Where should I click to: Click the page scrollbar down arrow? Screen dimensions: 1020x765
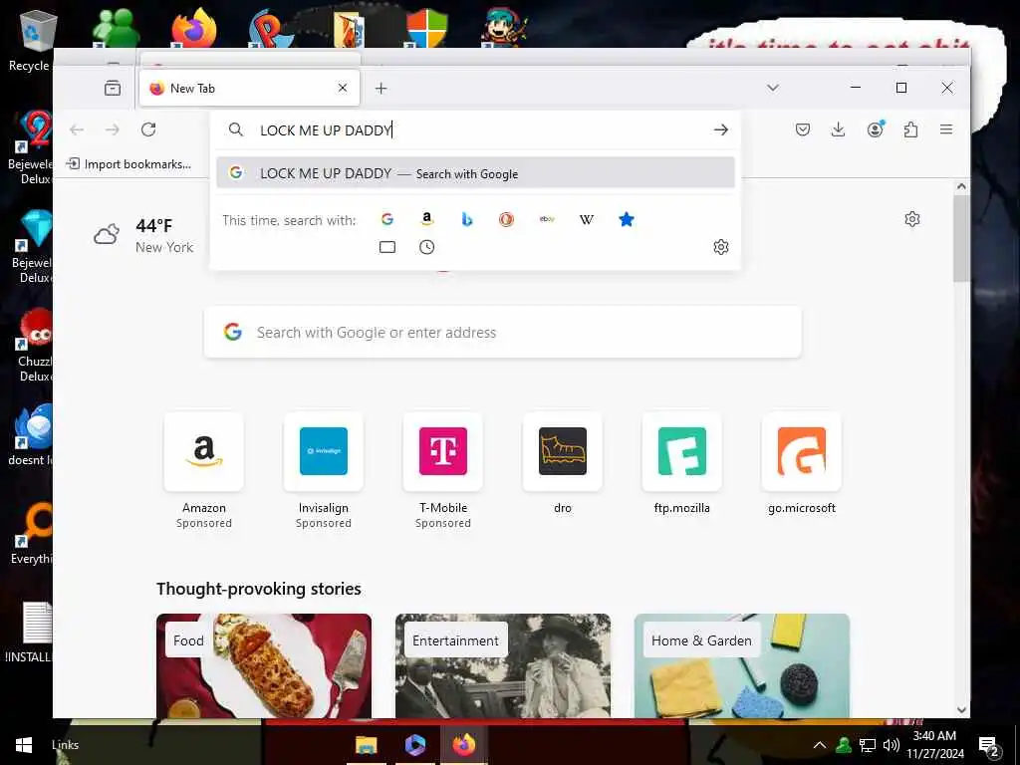coord(961,709)
